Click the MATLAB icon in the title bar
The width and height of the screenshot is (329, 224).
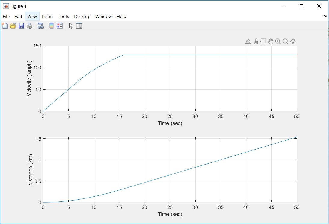[6, 6]
